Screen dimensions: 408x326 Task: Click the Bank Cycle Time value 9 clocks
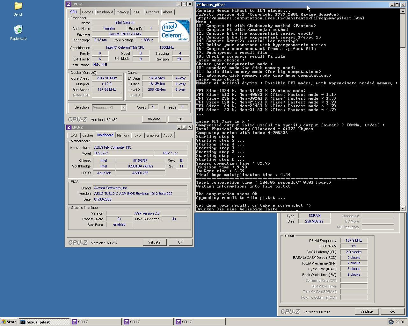[354, 274]
